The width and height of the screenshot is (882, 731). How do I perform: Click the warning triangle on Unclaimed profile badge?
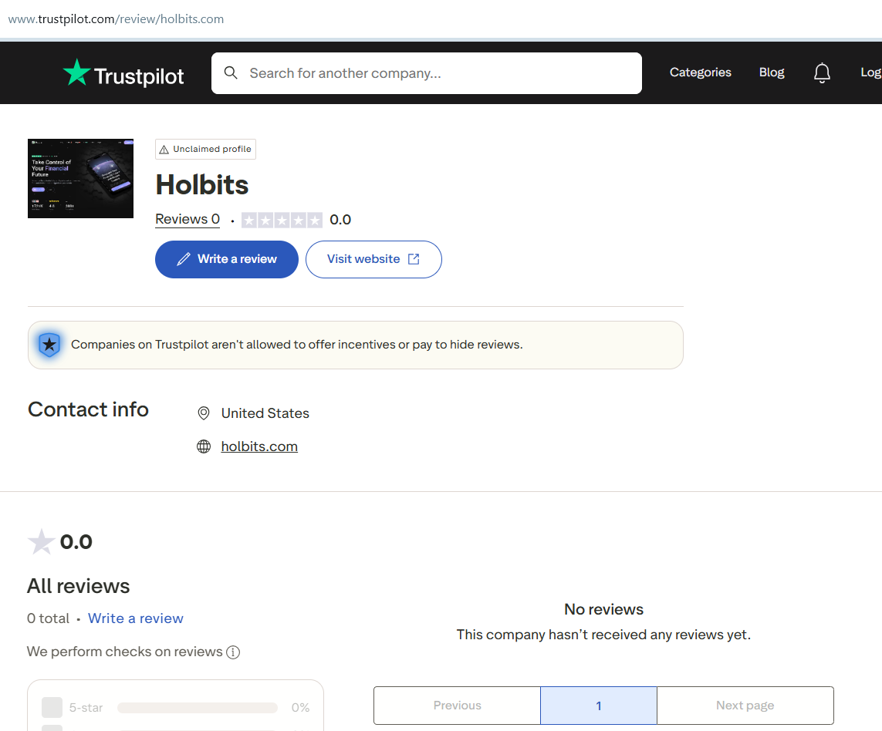point(164,149)
